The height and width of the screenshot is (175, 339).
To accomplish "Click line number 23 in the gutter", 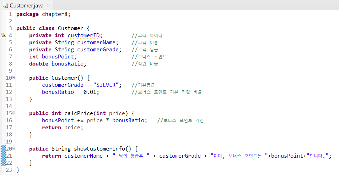I will 9,170.
